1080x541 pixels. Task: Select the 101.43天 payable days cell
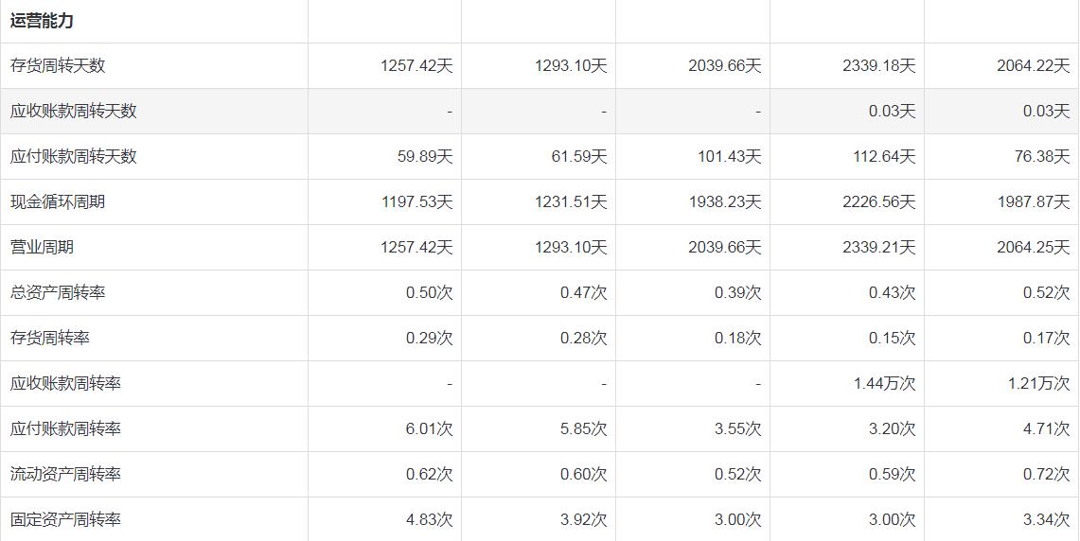729,156
